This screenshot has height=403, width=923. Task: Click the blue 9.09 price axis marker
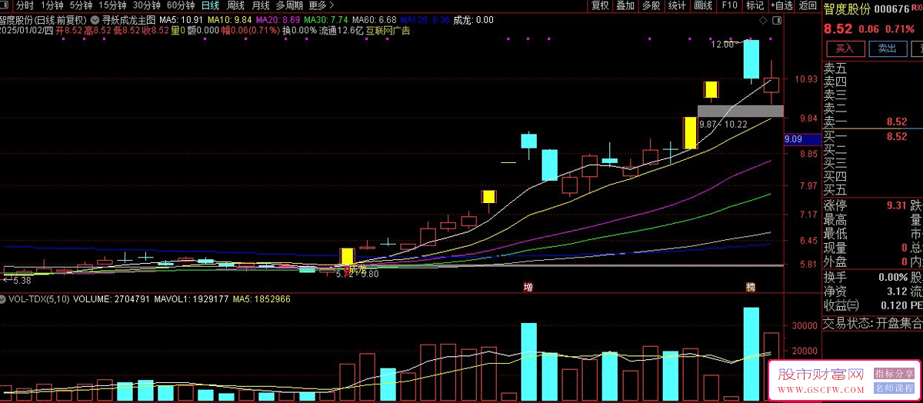[x=794, y=139]
